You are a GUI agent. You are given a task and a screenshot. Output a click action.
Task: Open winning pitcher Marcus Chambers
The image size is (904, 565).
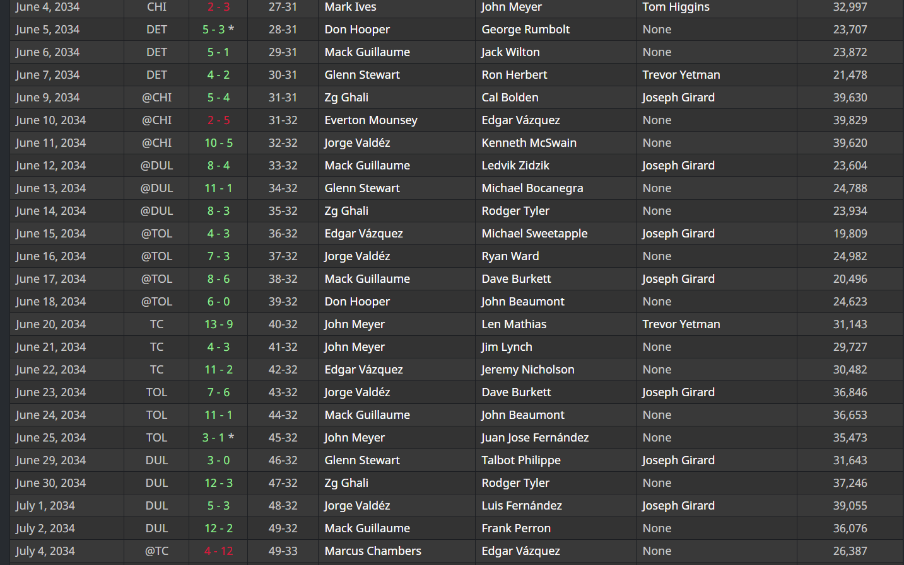[x=373, y=551]
